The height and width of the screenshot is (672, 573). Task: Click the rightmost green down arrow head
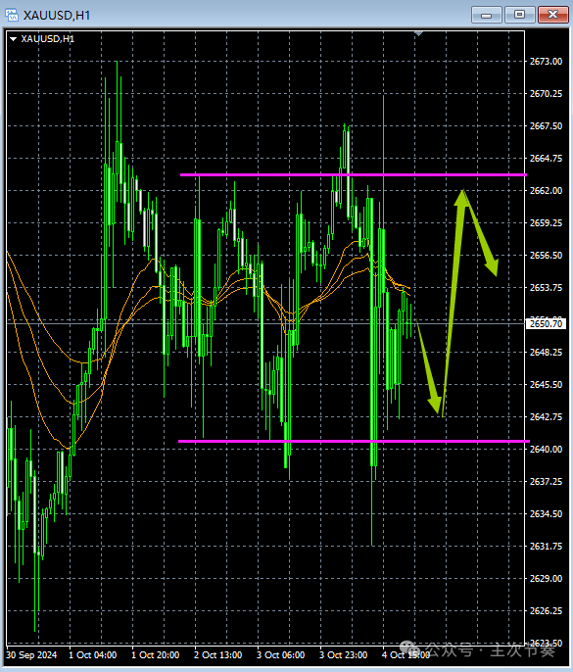pyautogui.click(x=492, y=265)
